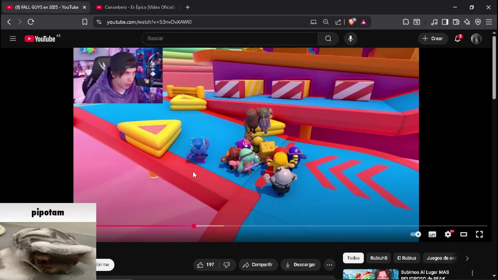Switch to theater mode
The height and width of the screenshot is (280, 498).
click(464, 234)
